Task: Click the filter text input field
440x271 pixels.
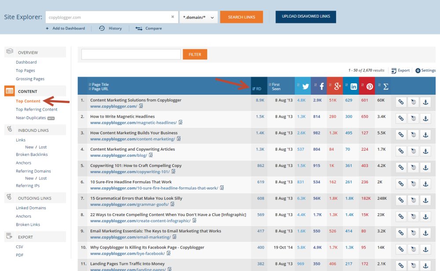Action: pos(131,54)
